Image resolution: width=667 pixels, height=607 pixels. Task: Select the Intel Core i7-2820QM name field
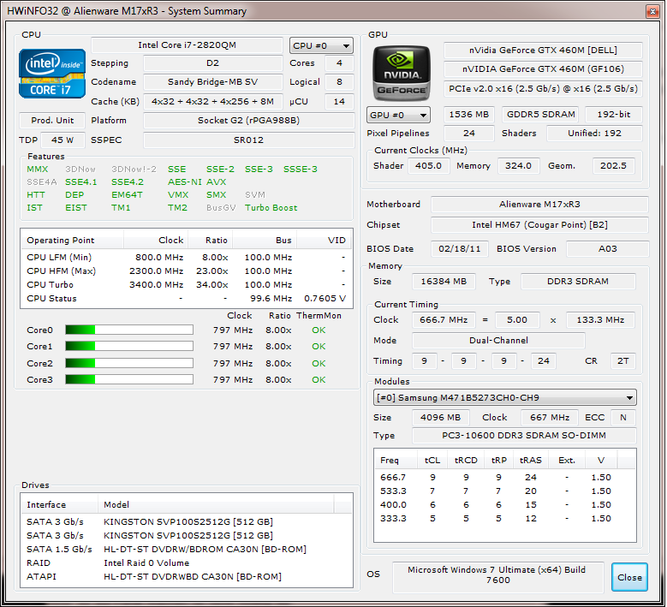[187, 45]
